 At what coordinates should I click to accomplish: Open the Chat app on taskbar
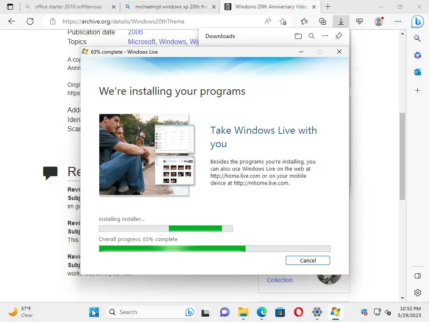click(x=225, y=312)
